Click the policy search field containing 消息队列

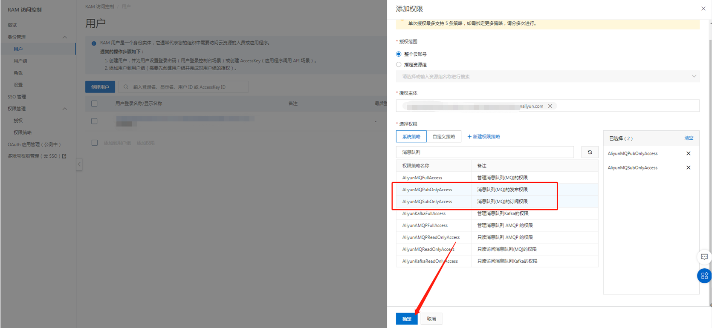pyautogui.click(x=485, y=152)
